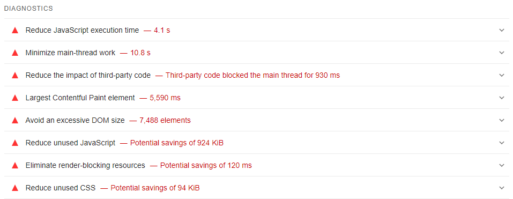Click red triangle next to Reduce unused JavaScript
Viewport: 513px width, 199px height.
(x=14, y=143)
